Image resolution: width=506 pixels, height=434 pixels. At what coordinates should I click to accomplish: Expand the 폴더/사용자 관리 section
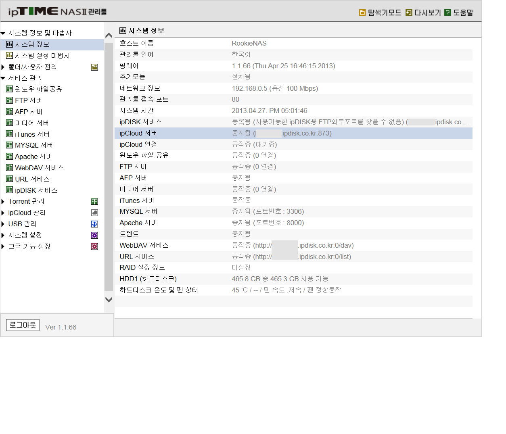[3, 67]
